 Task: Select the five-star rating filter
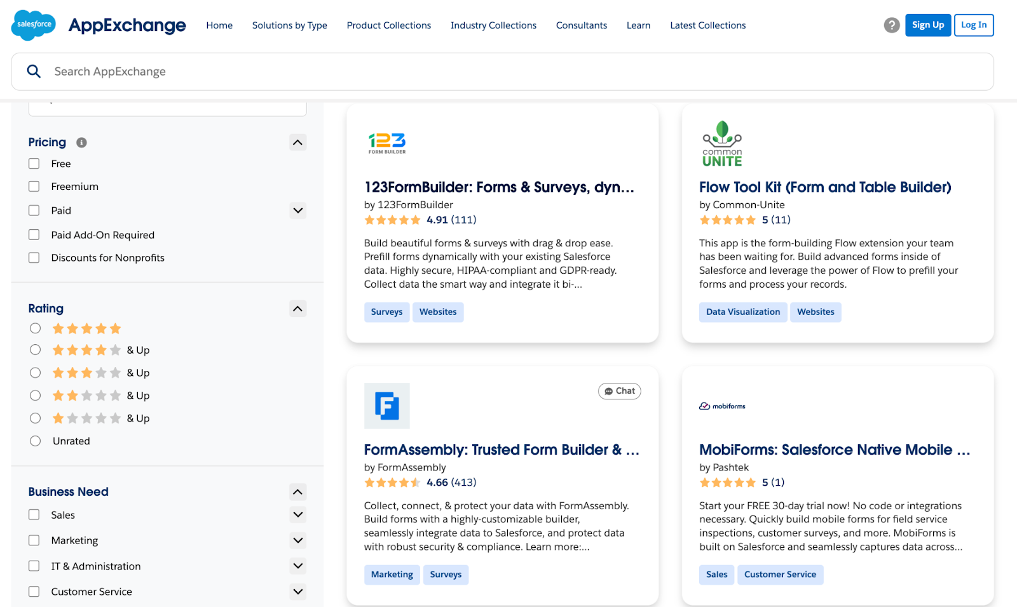coord(36,328)
